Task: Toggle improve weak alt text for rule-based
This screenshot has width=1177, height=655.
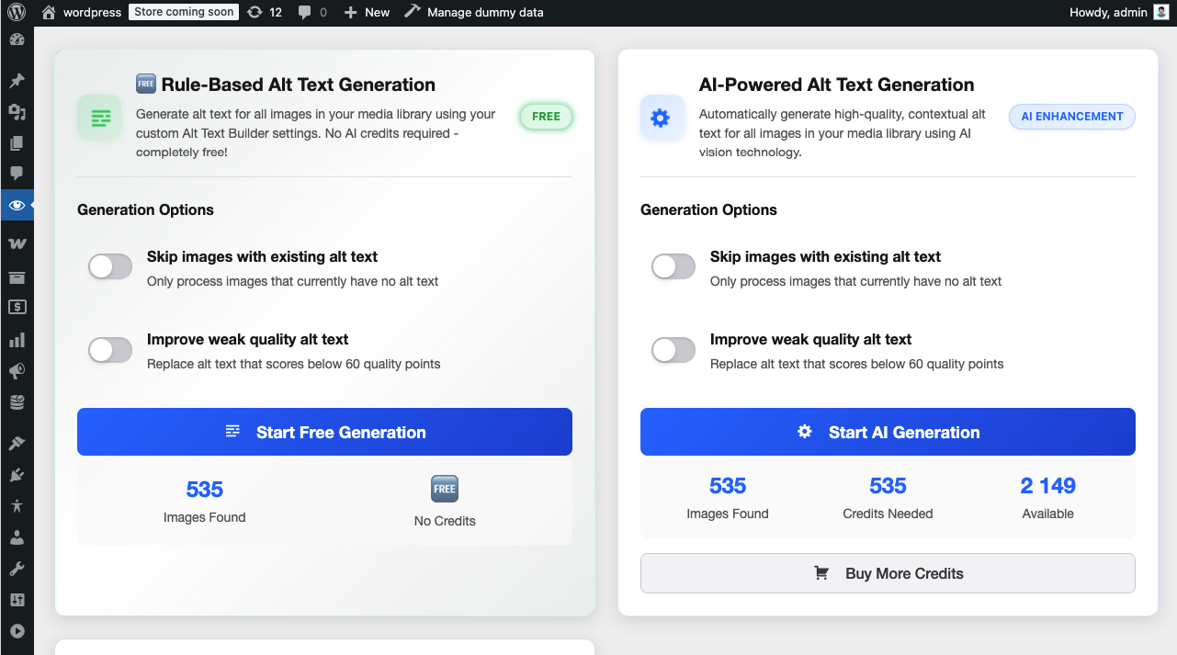Action: (x=110, y=350)
